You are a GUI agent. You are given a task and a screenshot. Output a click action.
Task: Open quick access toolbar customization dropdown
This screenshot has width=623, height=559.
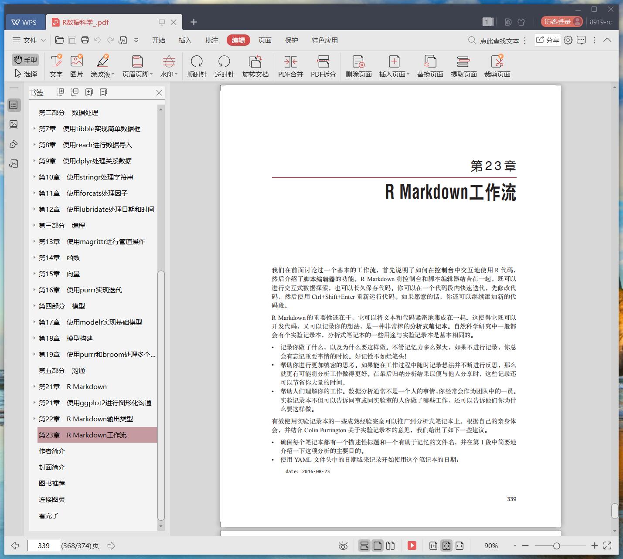coord(136,40)
